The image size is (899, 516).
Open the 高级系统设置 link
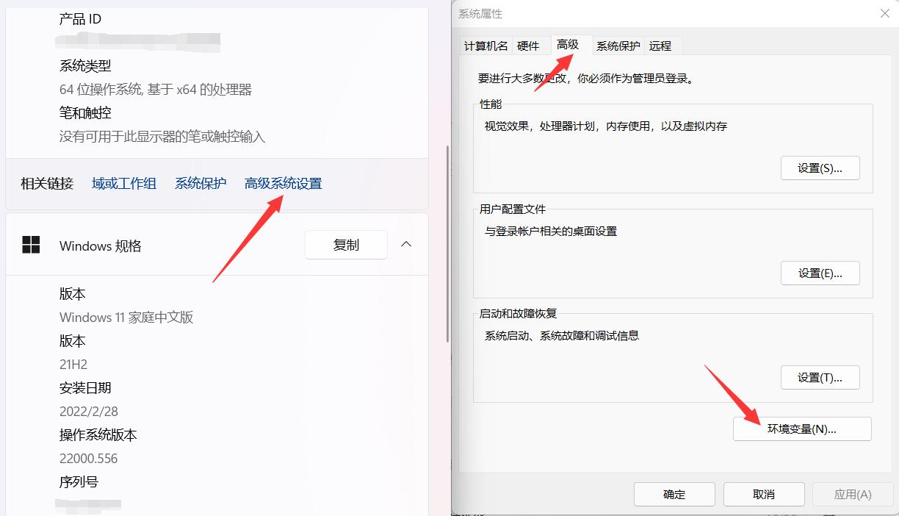point(282,182)
